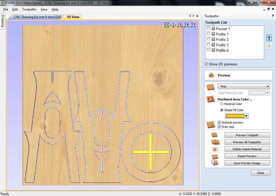Move Profile 4 up with the blue arrow

pyautogui.click(x=269, y=38)
